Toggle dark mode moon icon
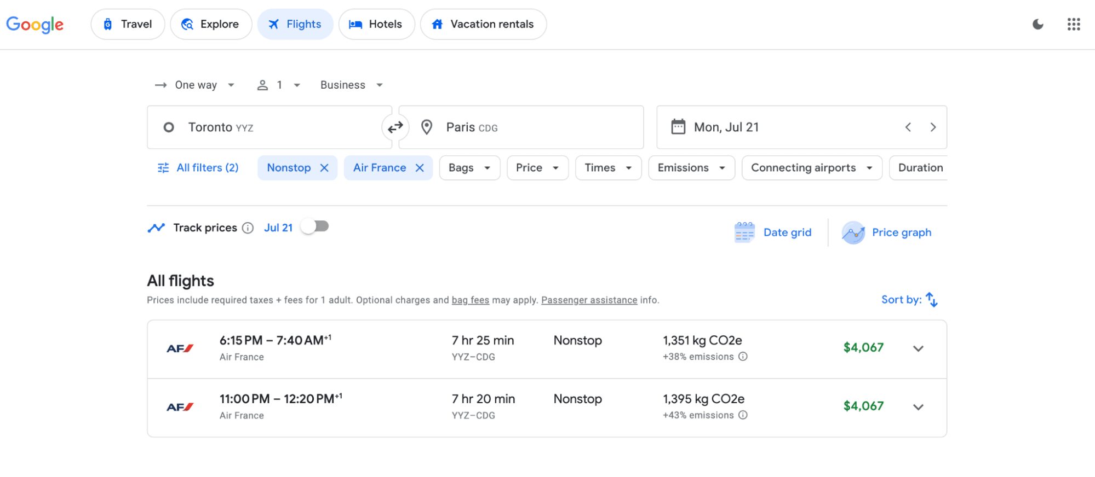Image resolution: width=1095 pixels, height=477 pixels. pos(1037,24)
